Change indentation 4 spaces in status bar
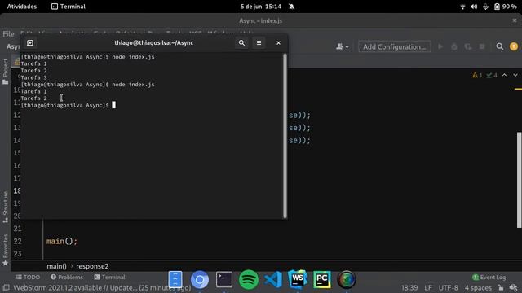This screenshot has height=293, width=522. click(x=478, y=287)
